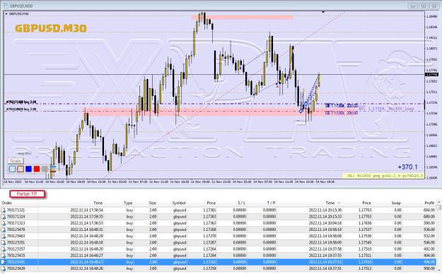442x274 pixels.
Task: Click the 11 Nov 19:00 label on the time axis
Action: click(200, 182)
